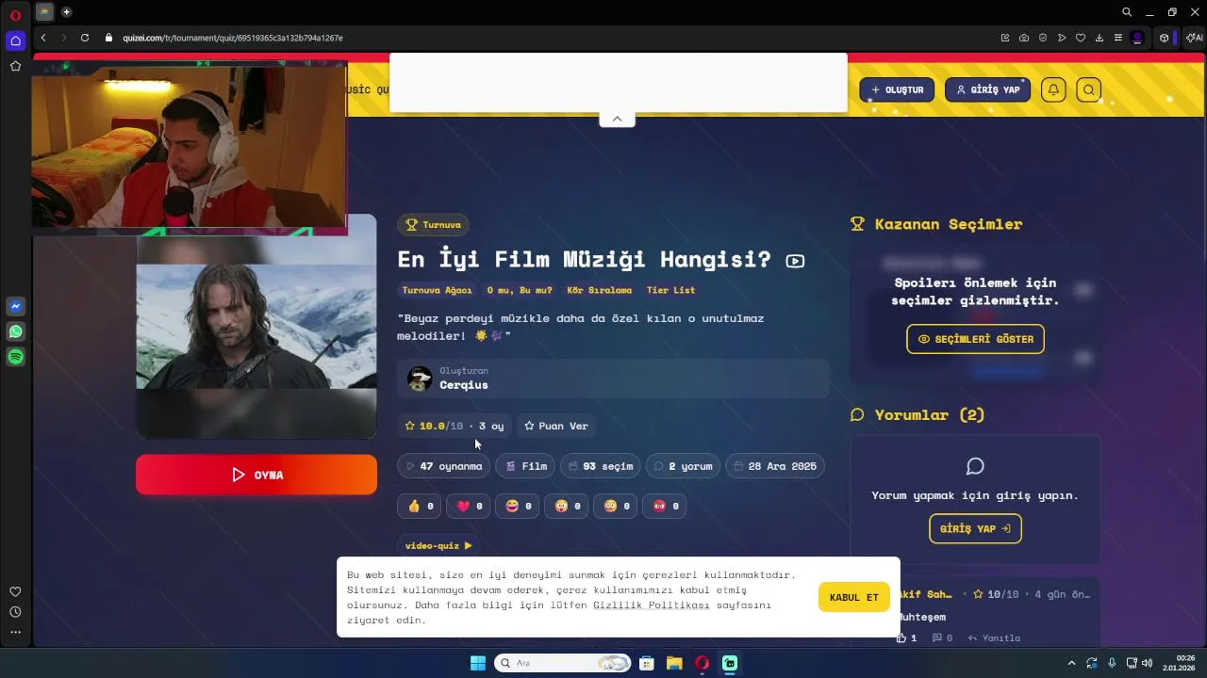
Task: Select Tier List mode
Action: pyautogui.click(x=670, y=290)
